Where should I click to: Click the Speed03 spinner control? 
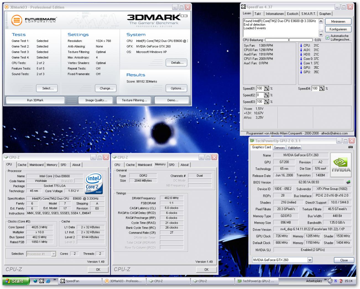[266, 102]
